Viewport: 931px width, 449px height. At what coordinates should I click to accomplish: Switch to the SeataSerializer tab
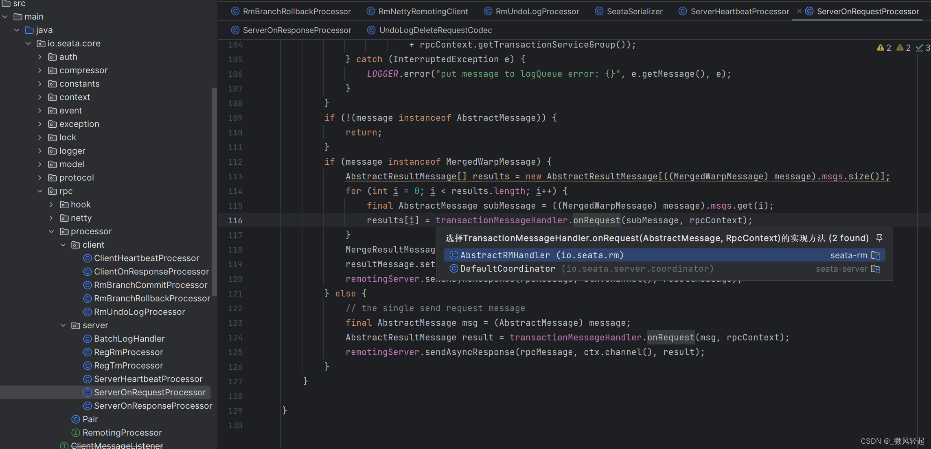tap(629, 11)
